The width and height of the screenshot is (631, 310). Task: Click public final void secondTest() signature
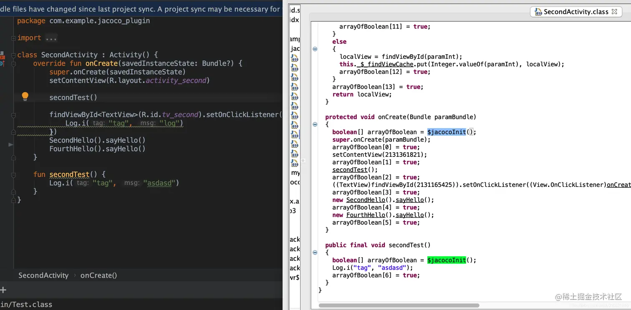[378, 245]
